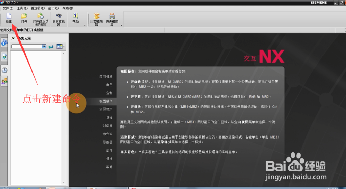
Task: Open the 工具 menu
Action: [x=22, y=8]
